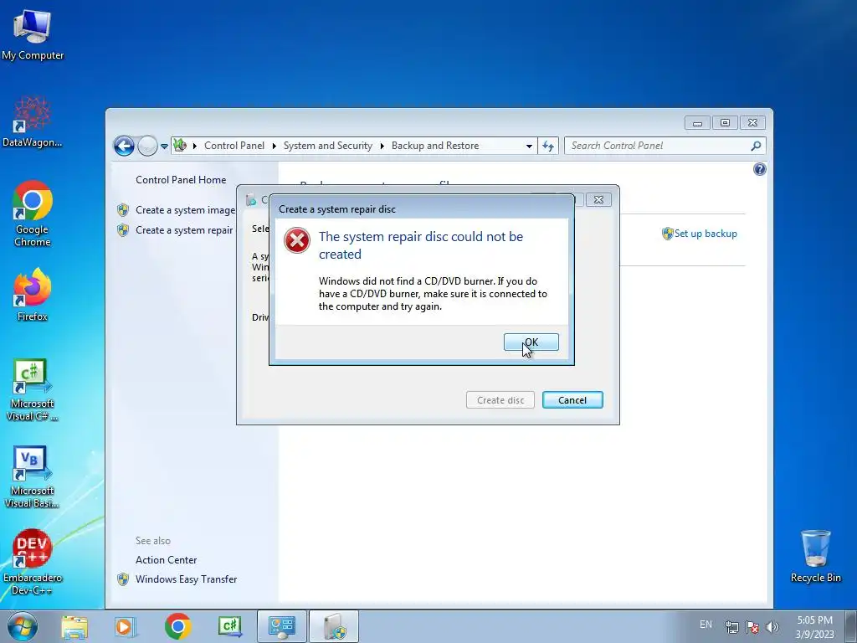Open Action Center under See also
The height and width of the screenshot is (643, 857).
point(167,560)
